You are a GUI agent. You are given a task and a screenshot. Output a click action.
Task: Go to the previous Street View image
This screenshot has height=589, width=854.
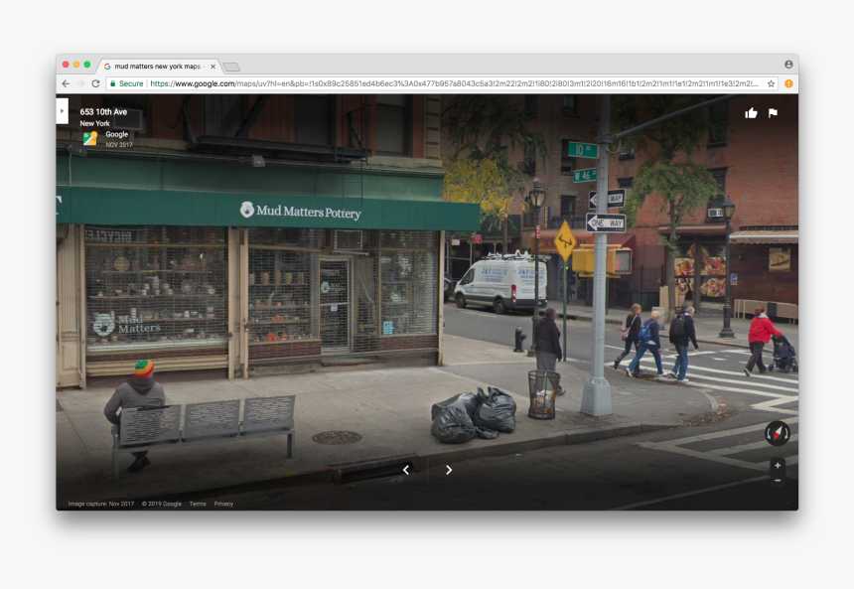pyautogui.click(x=406, y=470)
